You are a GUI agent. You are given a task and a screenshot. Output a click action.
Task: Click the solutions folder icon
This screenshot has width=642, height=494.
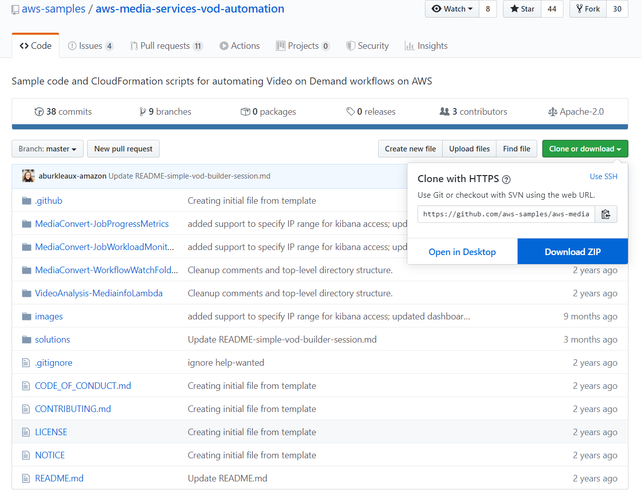coord(27,340)
